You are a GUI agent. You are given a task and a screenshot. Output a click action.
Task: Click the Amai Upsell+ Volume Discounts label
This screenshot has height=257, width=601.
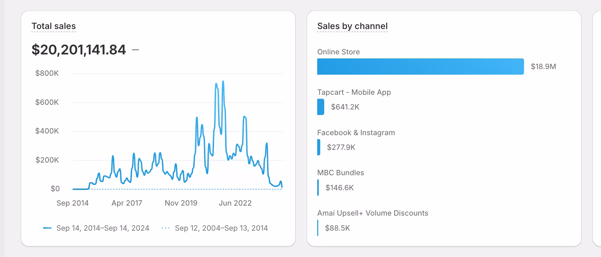coord(373,213)
